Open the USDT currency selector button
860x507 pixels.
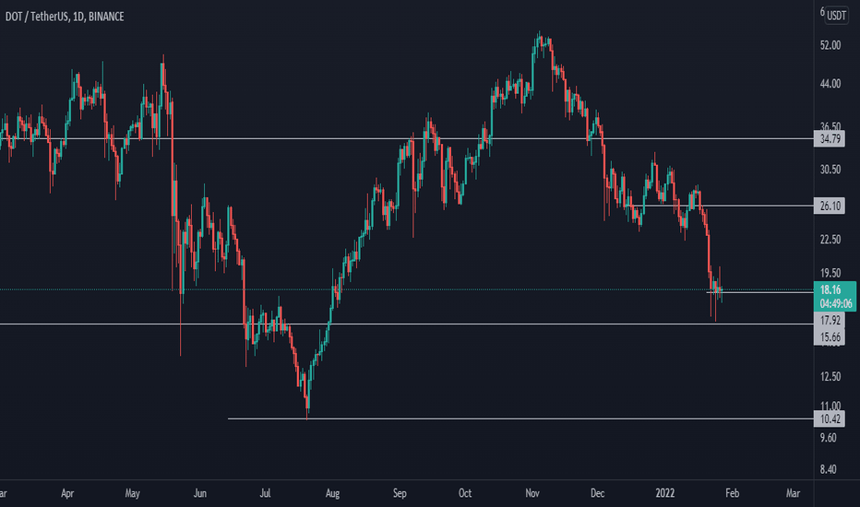pos(836,16)
